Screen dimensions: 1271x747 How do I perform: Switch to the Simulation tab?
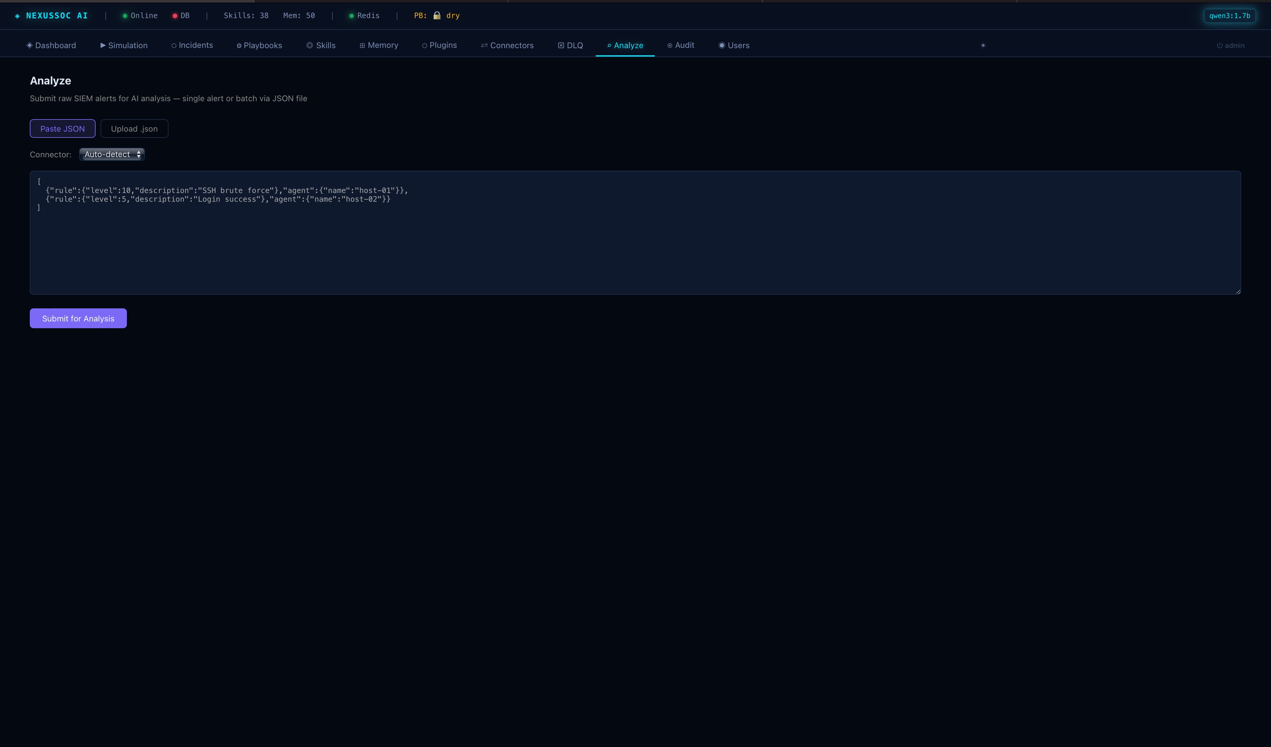point(123,45)
